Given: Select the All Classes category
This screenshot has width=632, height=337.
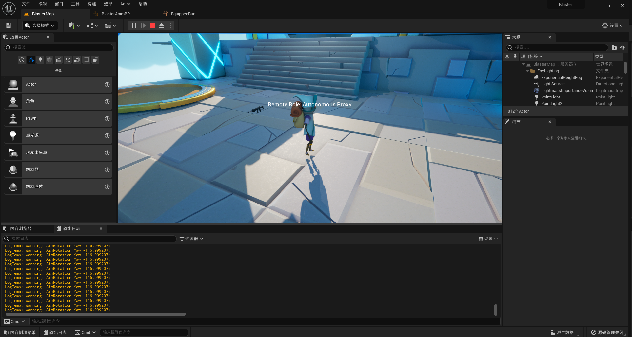Looking at the screenshot, I should (x=95, y=60).
